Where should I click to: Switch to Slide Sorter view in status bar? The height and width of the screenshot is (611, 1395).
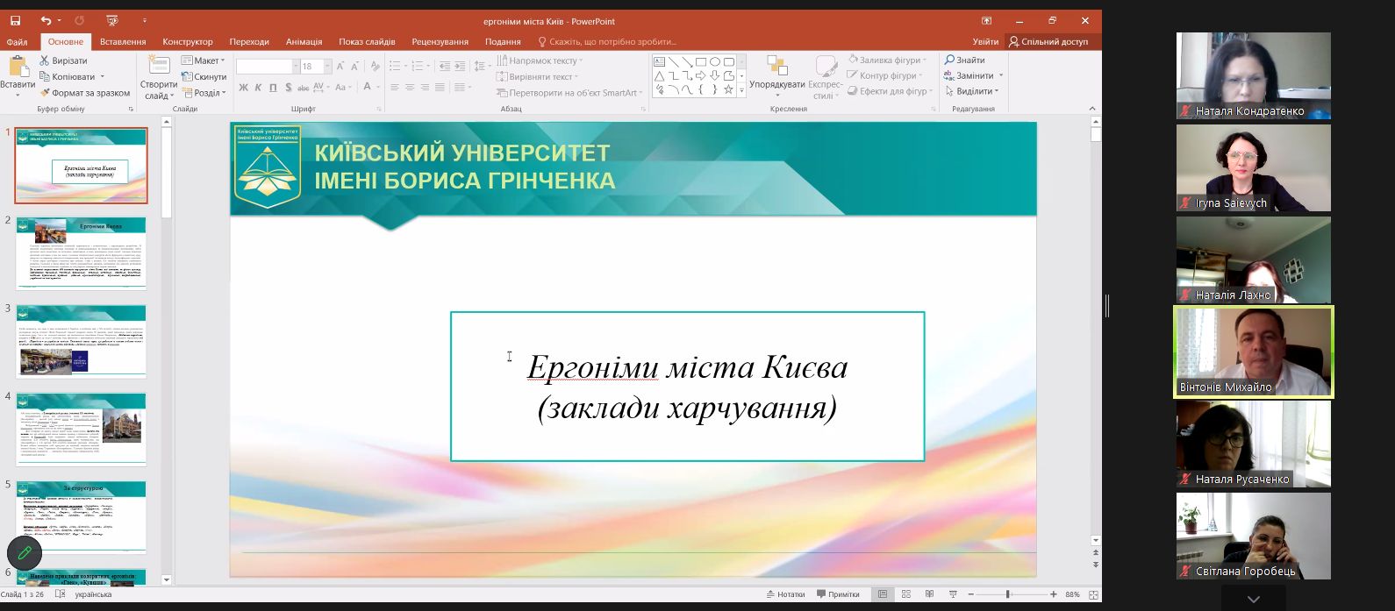[x=906, y=594]
